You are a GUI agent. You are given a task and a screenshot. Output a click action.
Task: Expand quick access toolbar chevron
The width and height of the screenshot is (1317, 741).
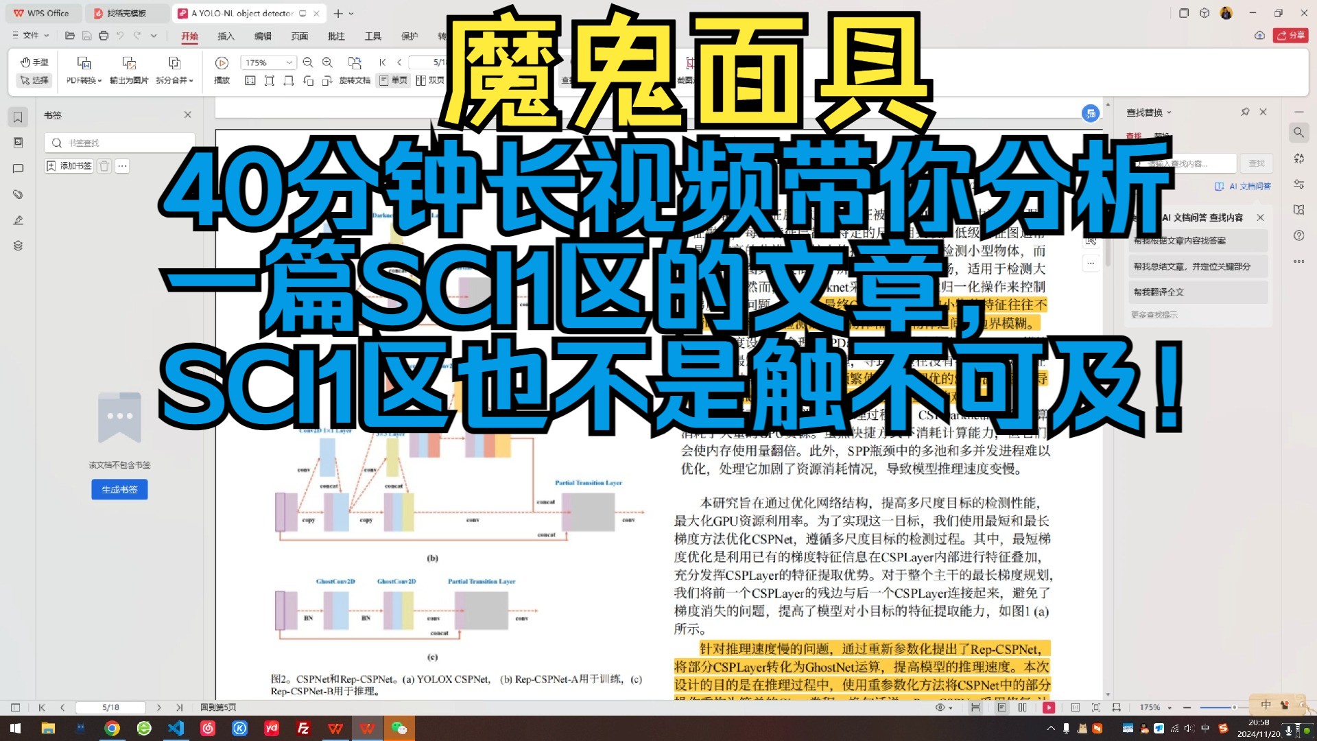[x=154, y=35]
